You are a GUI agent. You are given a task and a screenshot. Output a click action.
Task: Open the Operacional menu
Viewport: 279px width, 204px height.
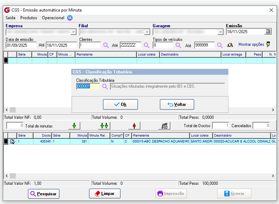click(53, 18)
